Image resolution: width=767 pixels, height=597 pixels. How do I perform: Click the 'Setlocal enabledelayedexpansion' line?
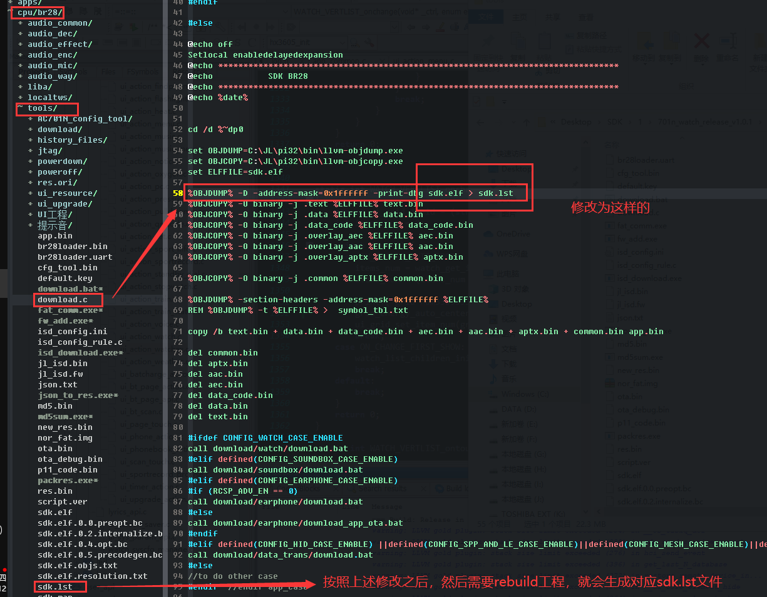point(265,55)
